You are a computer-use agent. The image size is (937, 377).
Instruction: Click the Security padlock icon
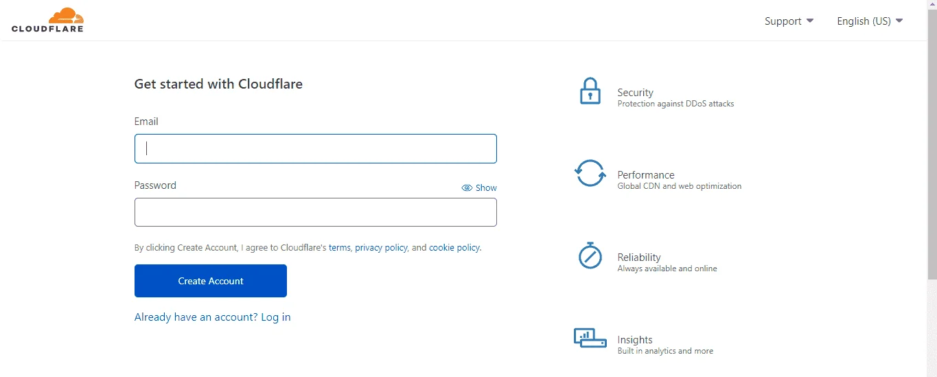coord(590,91)
